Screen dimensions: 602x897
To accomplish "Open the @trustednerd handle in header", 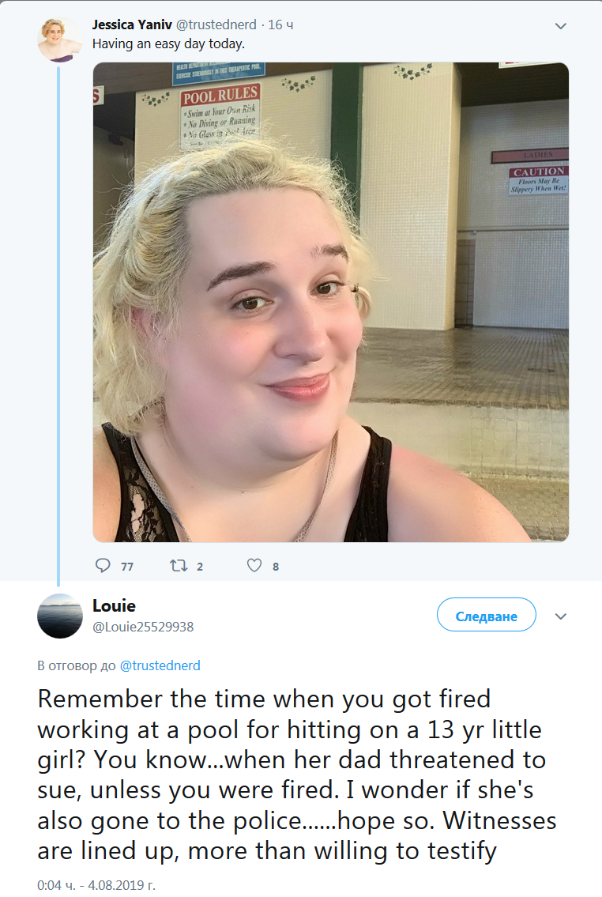I will click(216, 24).
